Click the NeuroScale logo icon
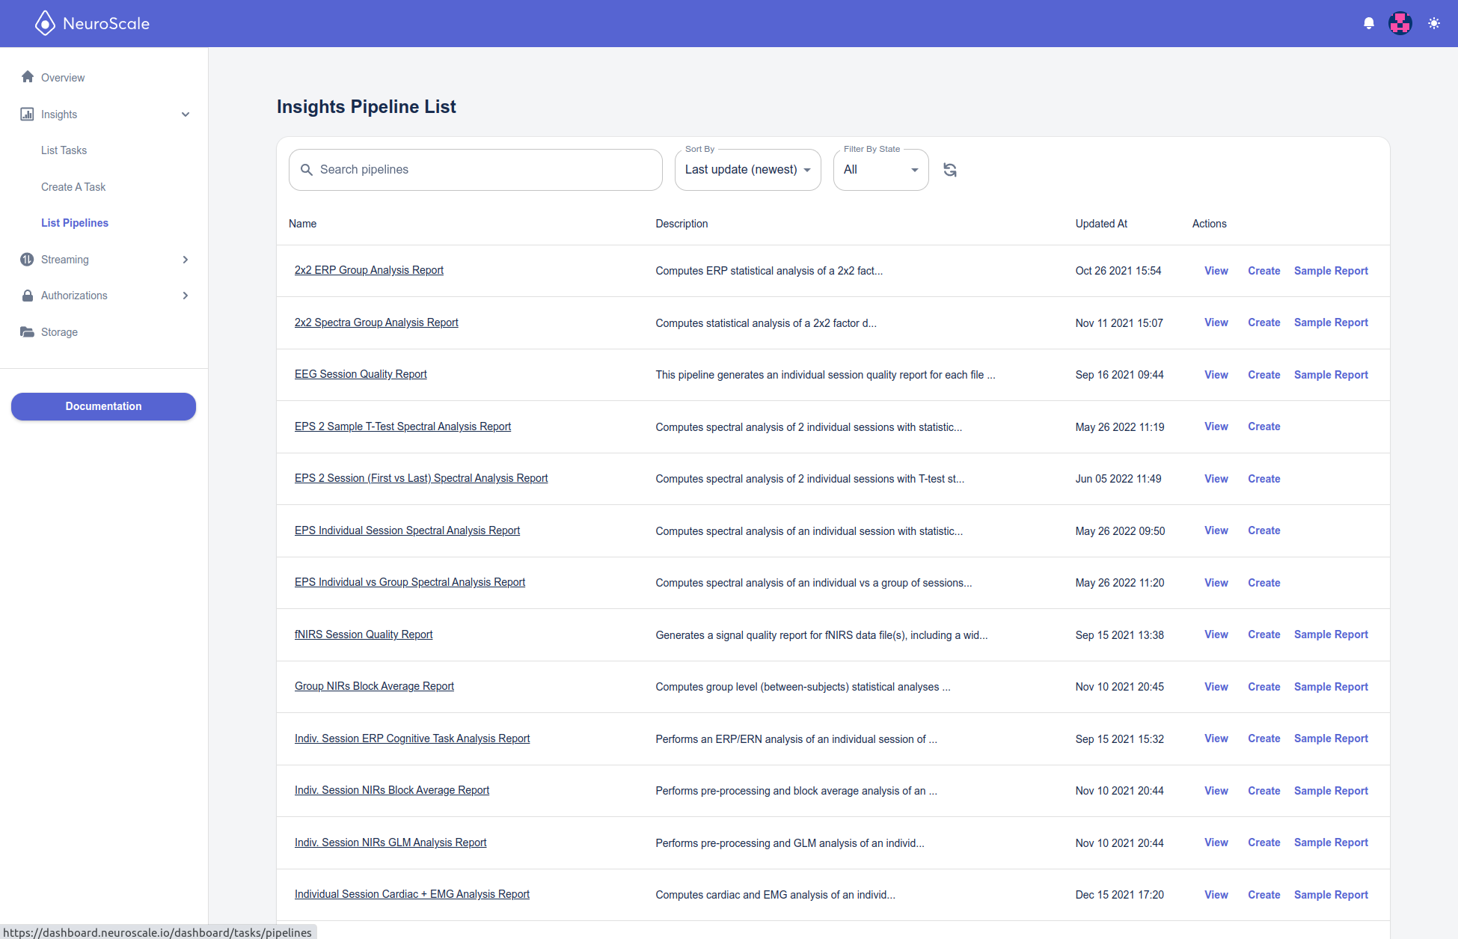Screen dimensions: 1458x939 click(x=45, y=23)
